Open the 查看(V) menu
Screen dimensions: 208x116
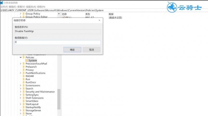coord(21,7)
